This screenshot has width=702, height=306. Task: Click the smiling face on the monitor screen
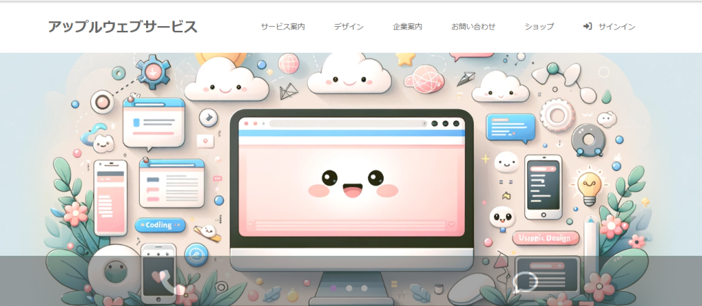point(351,183)
